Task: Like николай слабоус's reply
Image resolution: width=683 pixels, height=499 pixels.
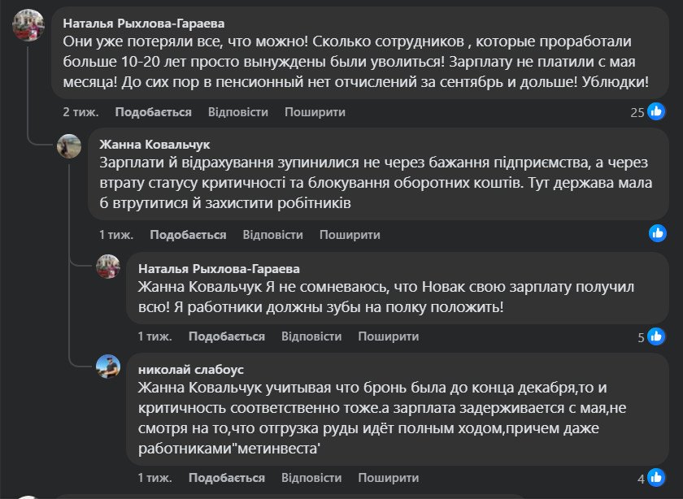Action: pos(227,477)
